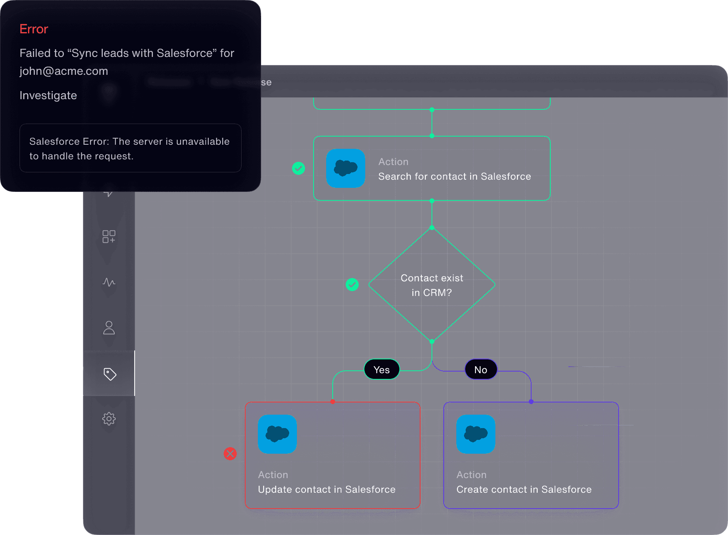This screenshot has width=728, height=535.
Task: Click the Salesforce icon on Create contact node
Action: coord(475,435)
